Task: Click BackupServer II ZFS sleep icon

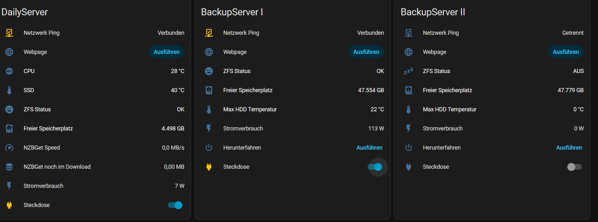Action: pos(409,71)
